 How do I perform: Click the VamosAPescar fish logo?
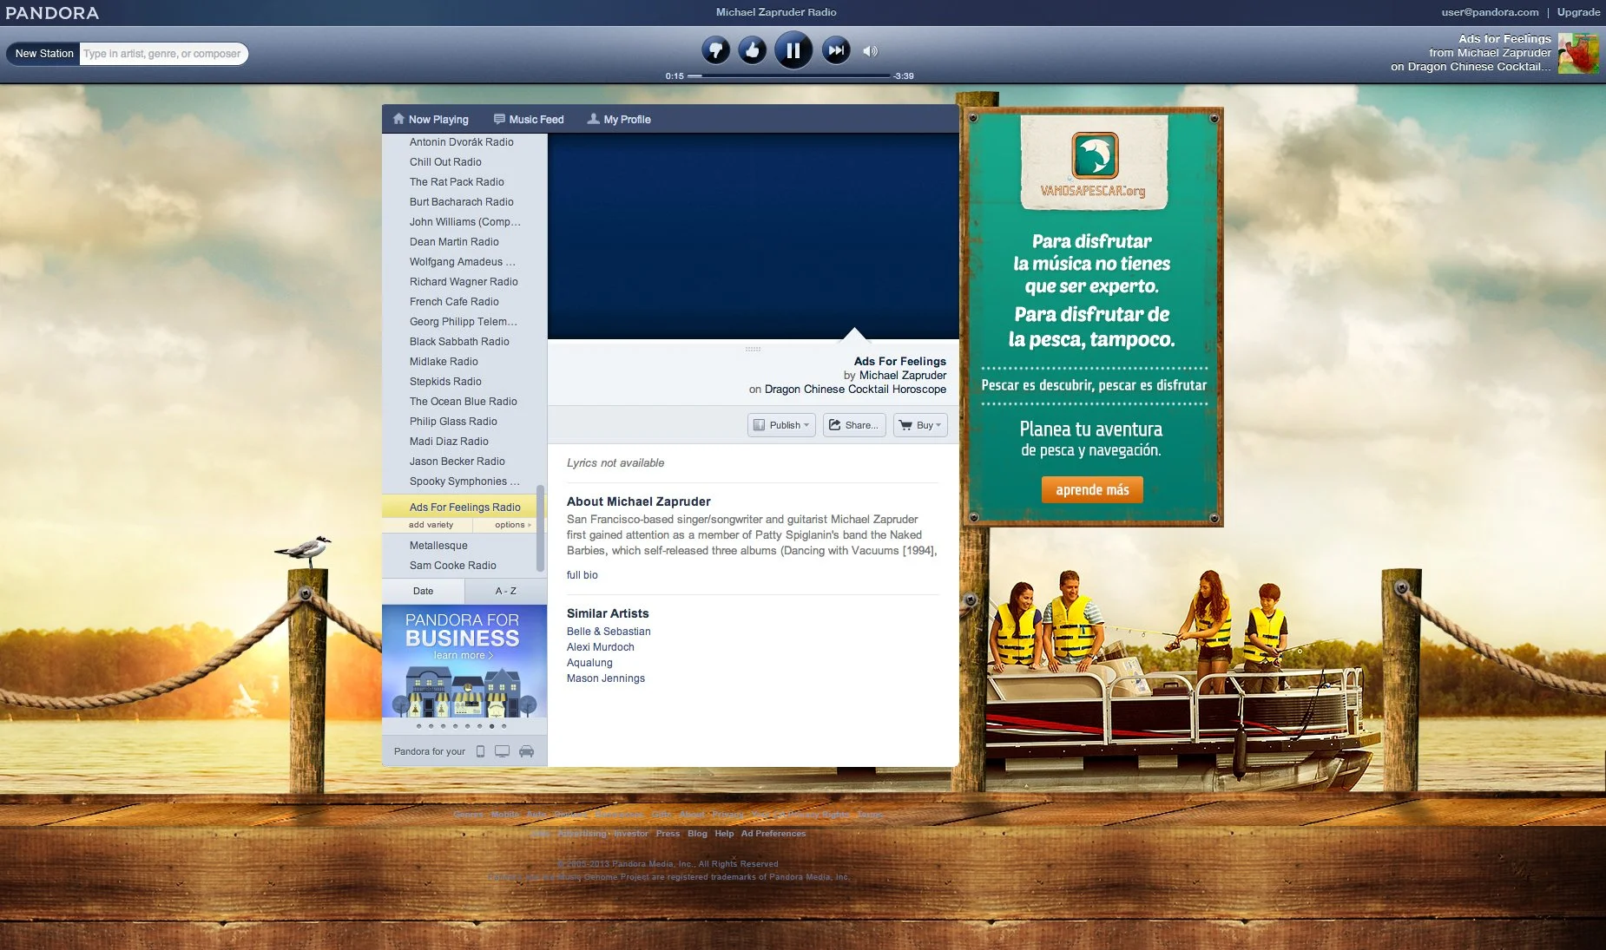(x=1094, y=155)
